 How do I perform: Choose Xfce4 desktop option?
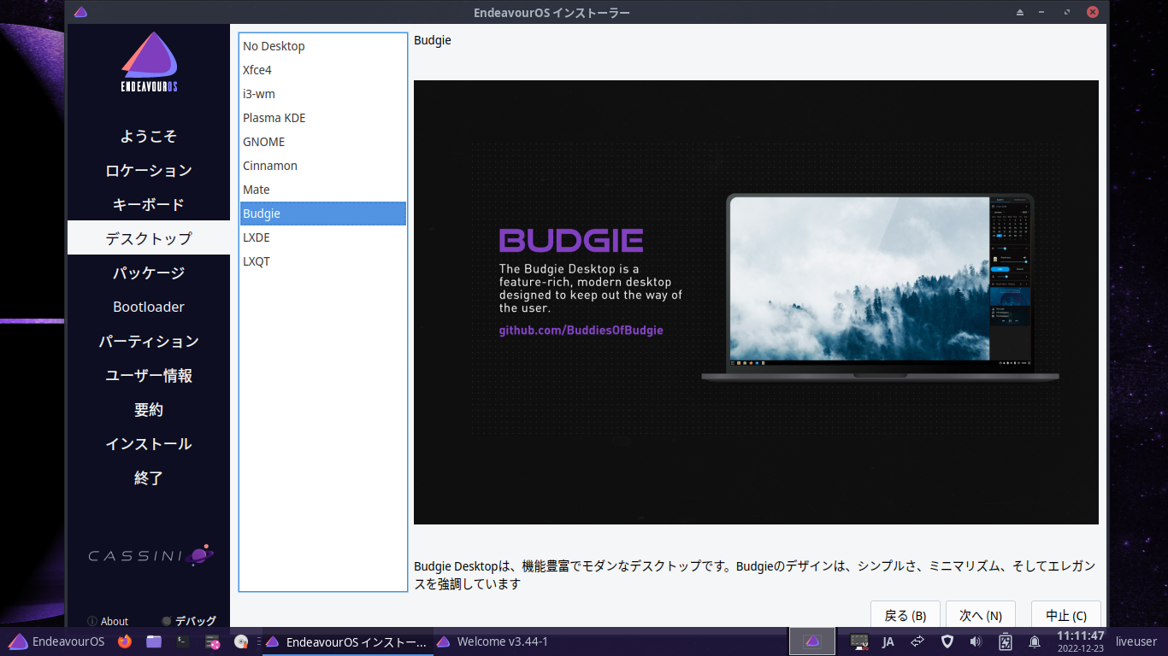pos(322,70)
